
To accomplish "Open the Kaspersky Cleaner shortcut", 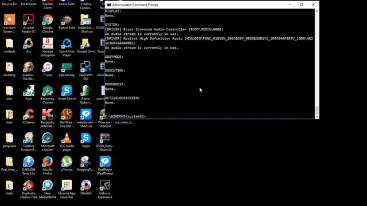I will pyautogui.click(x=48, y=90).
